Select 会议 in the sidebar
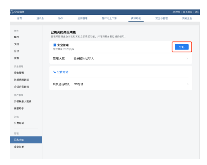Image resolution: width=207 pixels, height=165 pixels. tap(16, 51)
